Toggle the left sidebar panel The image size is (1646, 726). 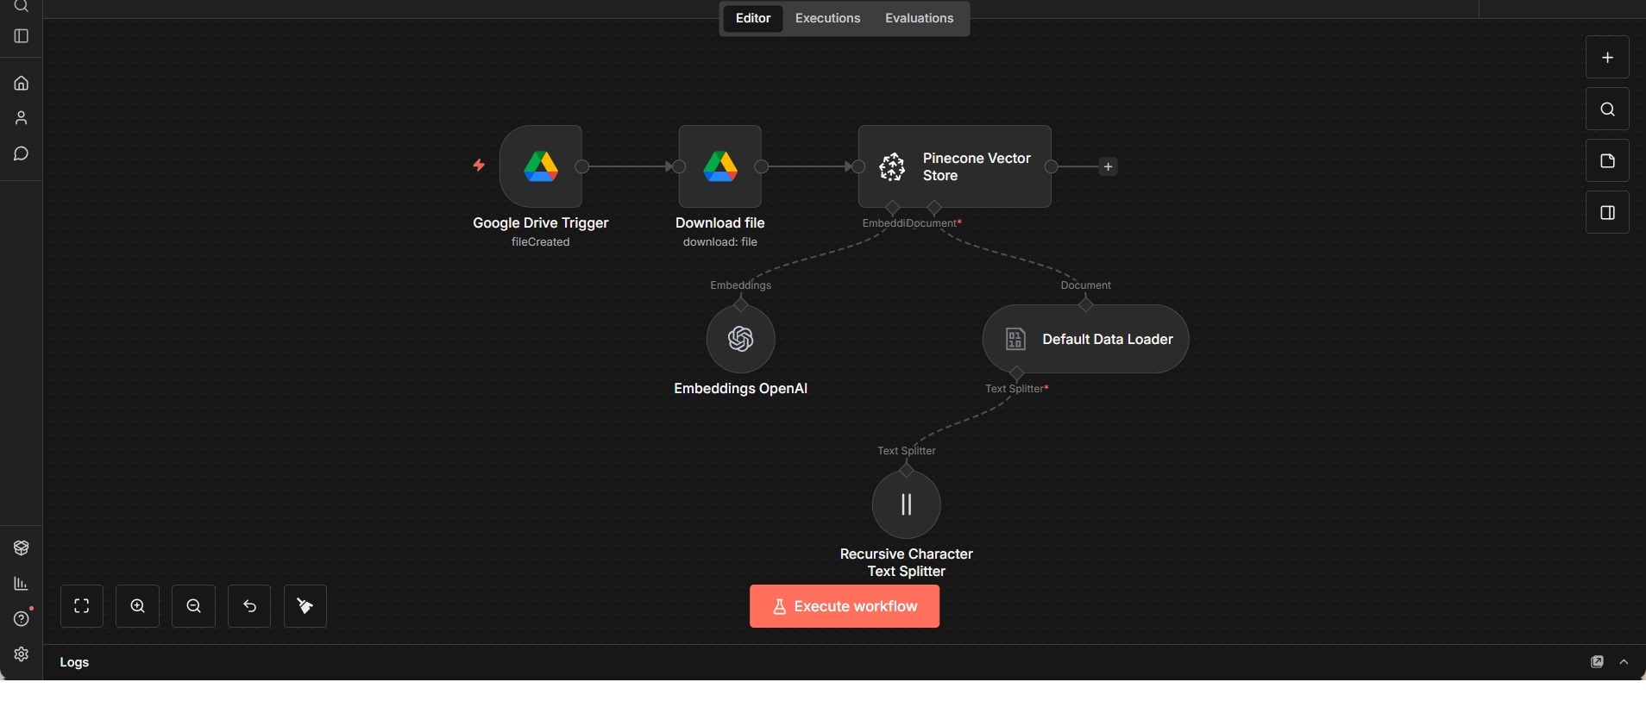click(22, 36)
